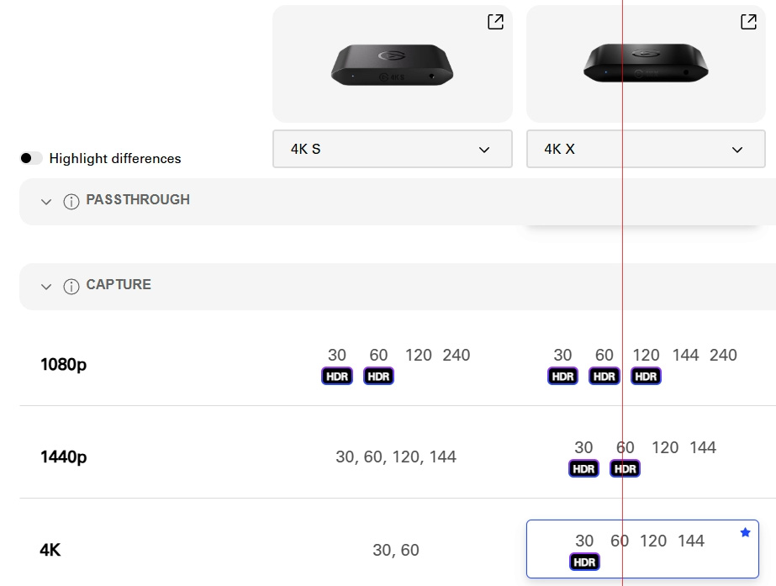Click the info icon next to CAPTURE
This screenshot has height=586, width=776.
71,287
